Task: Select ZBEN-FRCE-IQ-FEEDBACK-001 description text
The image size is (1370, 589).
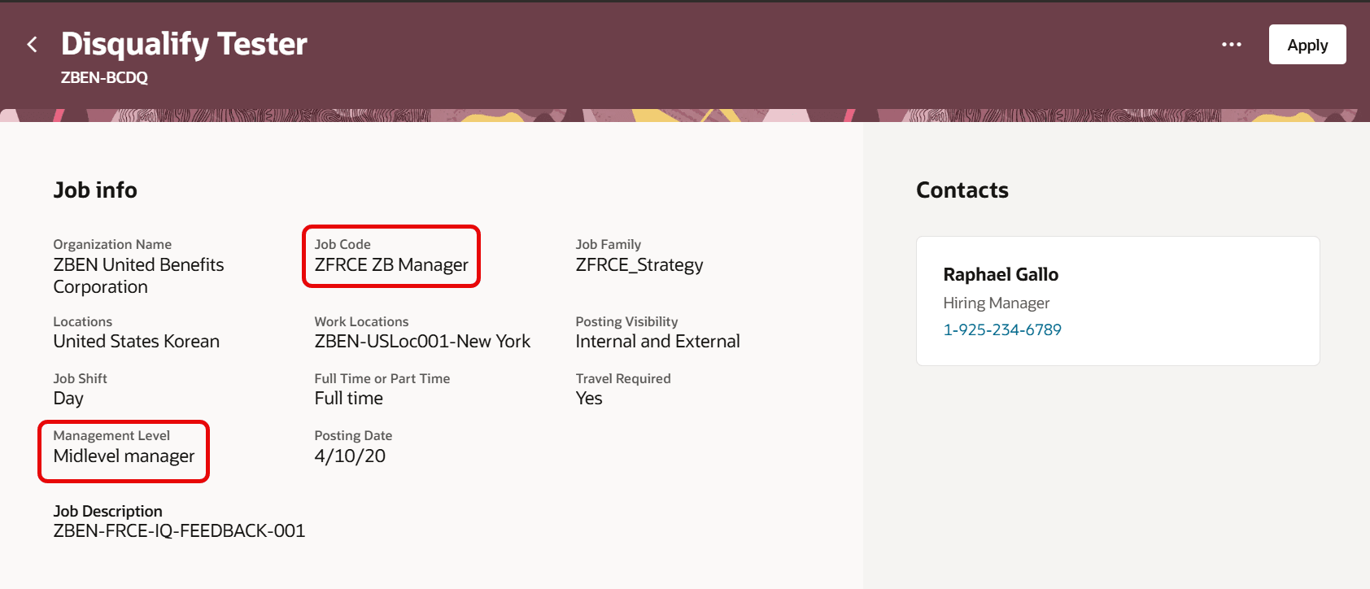Action: pyautogui.click(x=179, y=531)
